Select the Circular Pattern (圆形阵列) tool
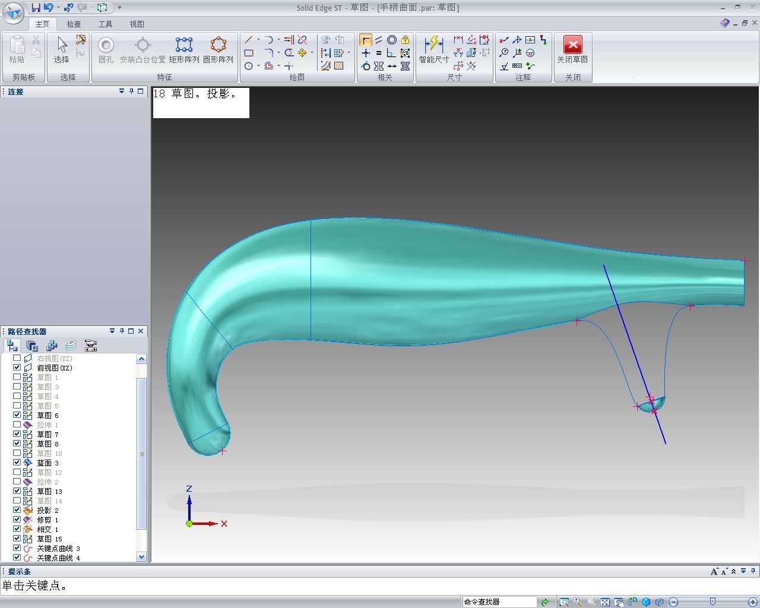This screenshot has width=760, height=608. (218, 49)
